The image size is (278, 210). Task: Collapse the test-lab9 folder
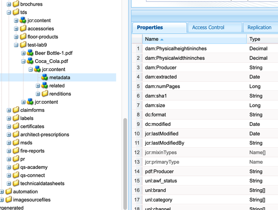click(17, 45)
